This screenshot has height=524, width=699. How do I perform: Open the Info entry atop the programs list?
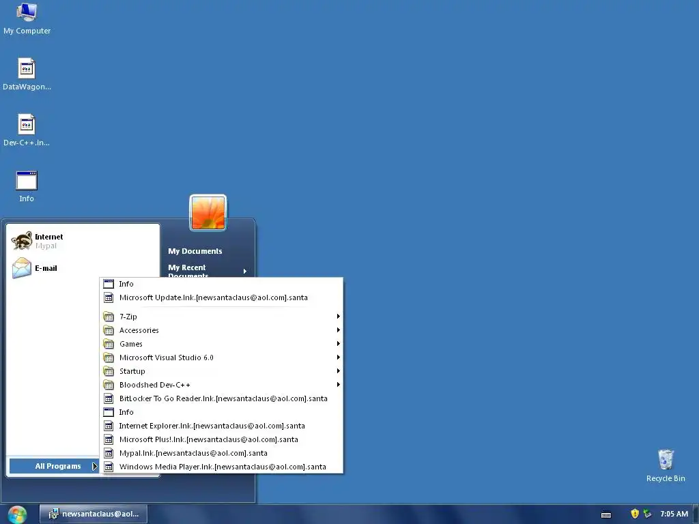(222, 284)
